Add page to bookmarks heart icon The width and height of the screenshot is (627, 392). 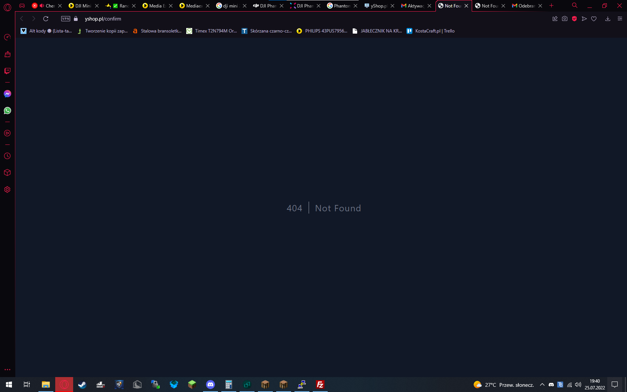[x=594, y=19]
